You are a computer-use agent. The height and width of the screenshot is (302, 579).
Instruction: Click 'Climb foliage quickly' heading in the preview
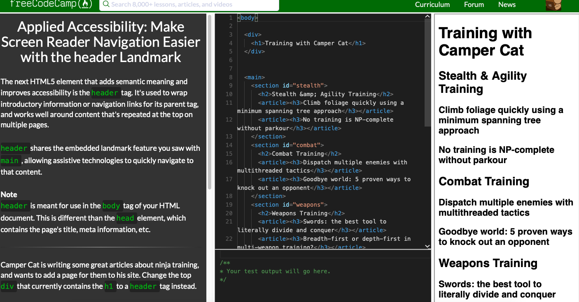tap(501, 120)
